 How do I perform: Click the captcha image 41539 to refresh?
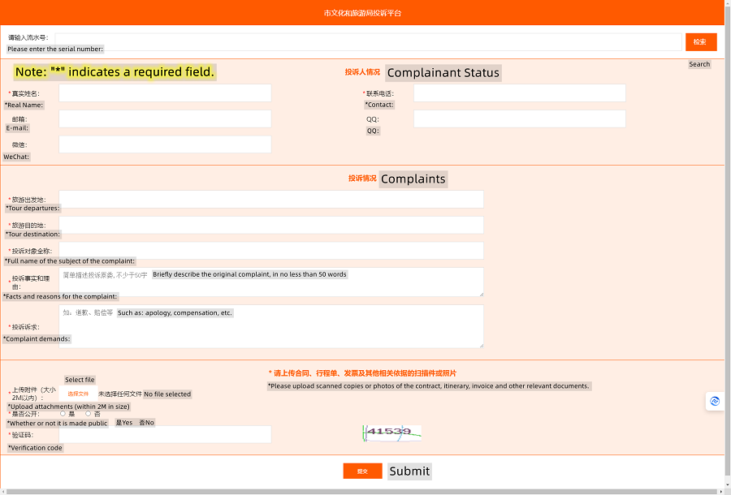click(x=392, y=433)
